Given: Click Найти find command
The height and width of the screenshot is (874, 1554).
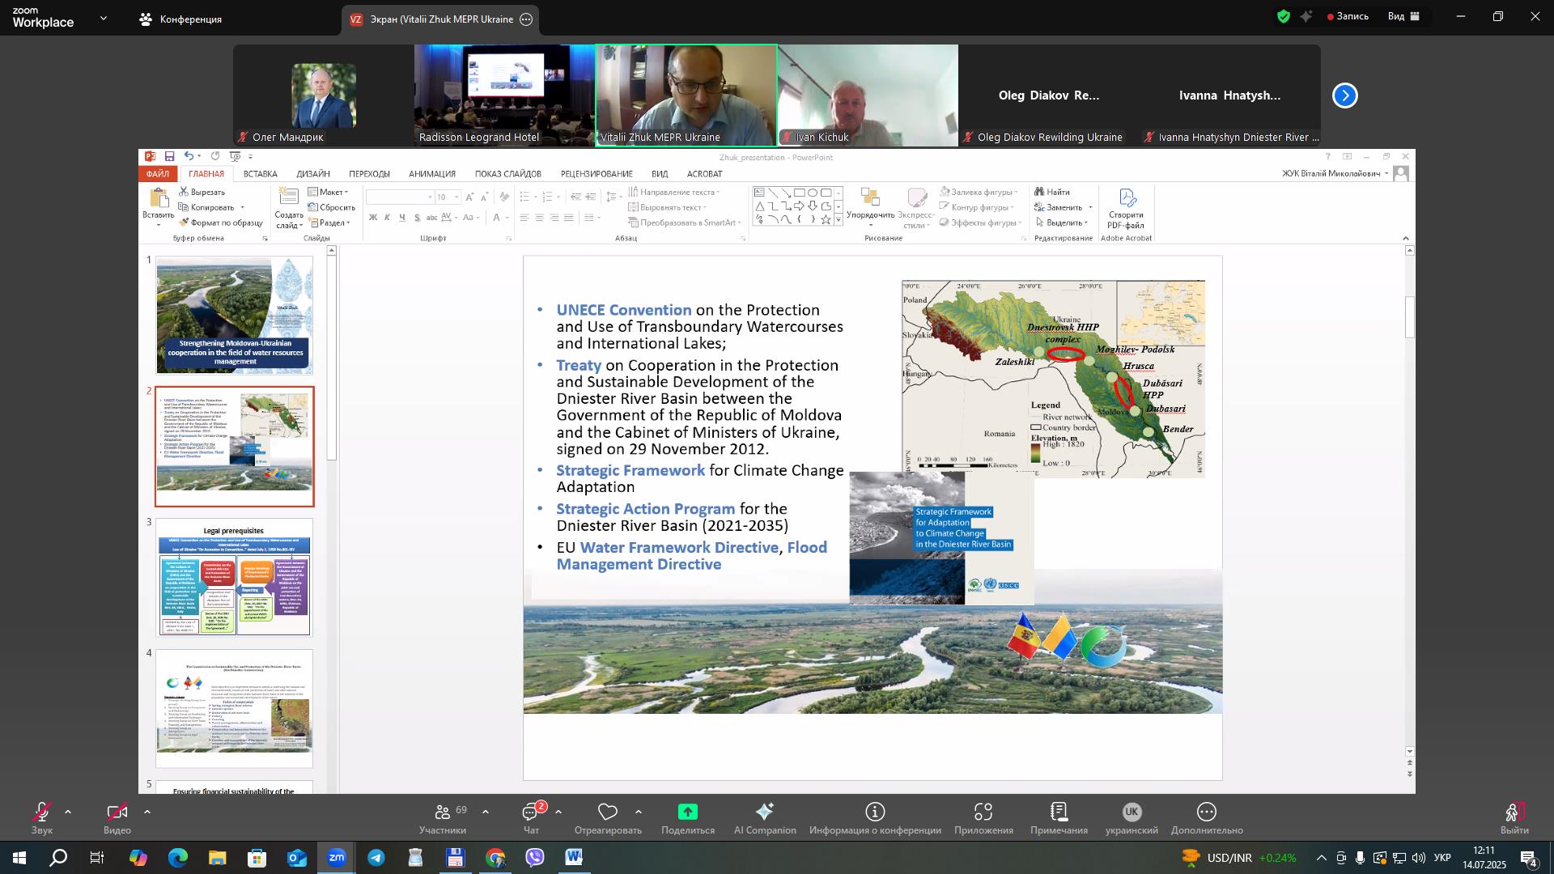Looking at the screenshot, I should [1052, 192].
